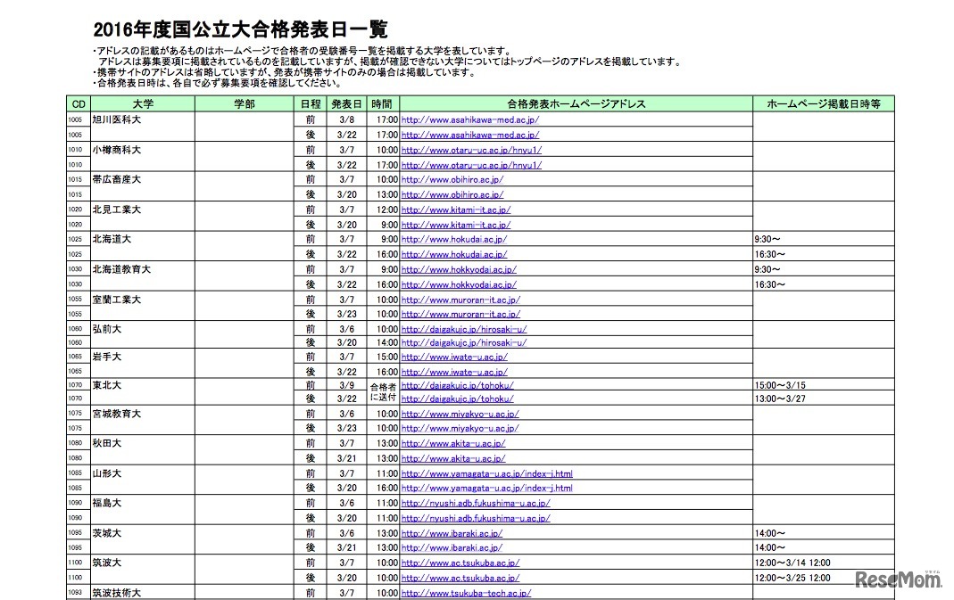This screenshot has height=600, width=954.
Task: Visit the Obihiro University website link
Action: point(453,180)
